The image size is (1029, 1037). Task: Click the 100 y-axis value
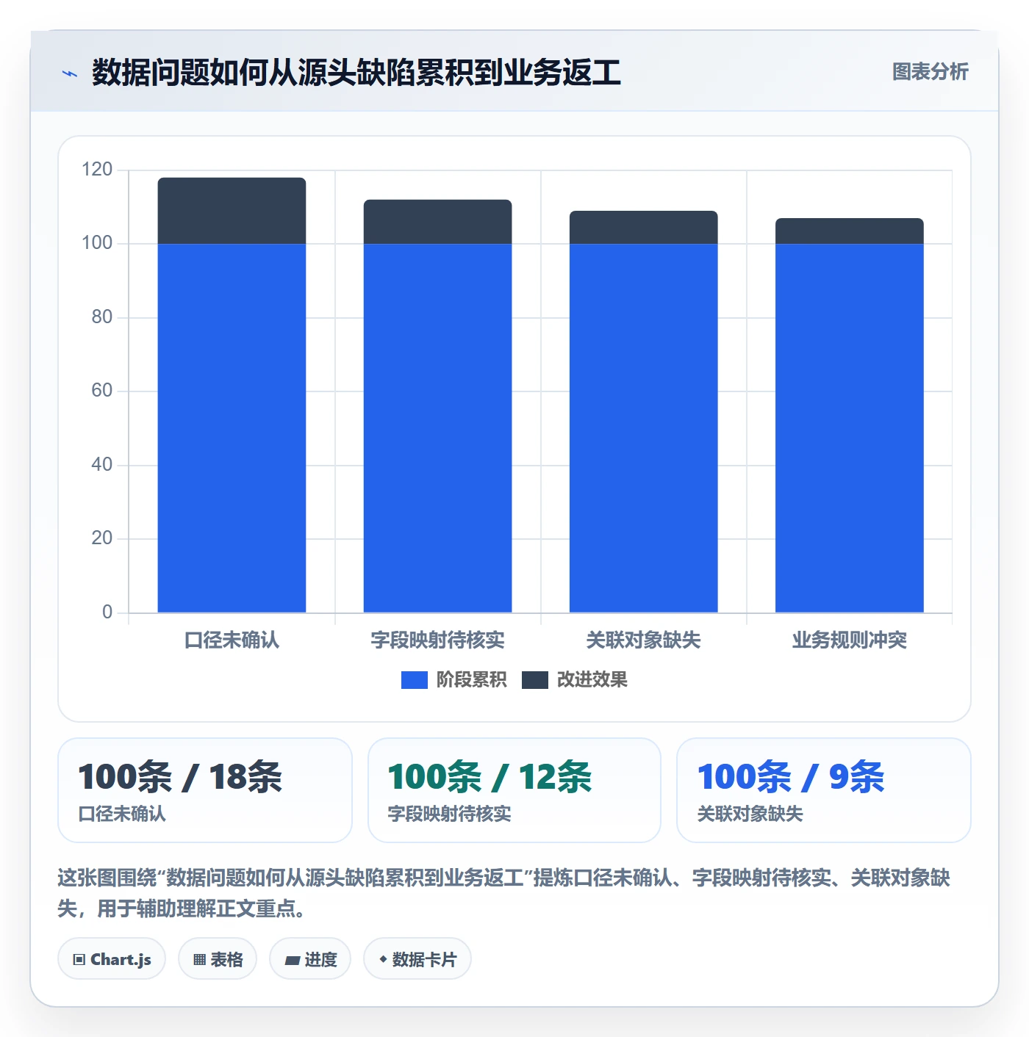(97, 243)
